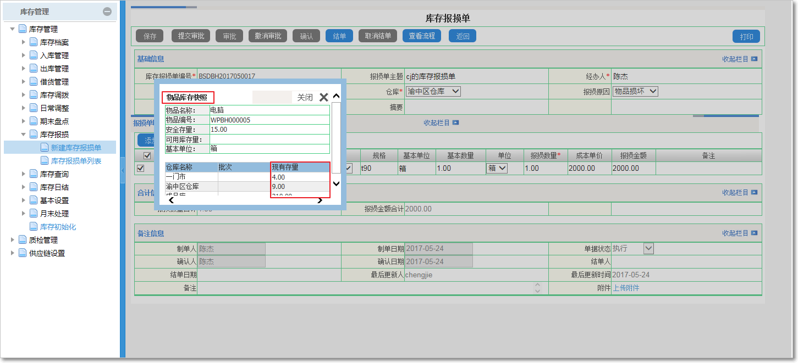The image size is (798, 363).
Task: Open the 仓库 dropdown showing 渝中区仓库
Action: (433, 92)
